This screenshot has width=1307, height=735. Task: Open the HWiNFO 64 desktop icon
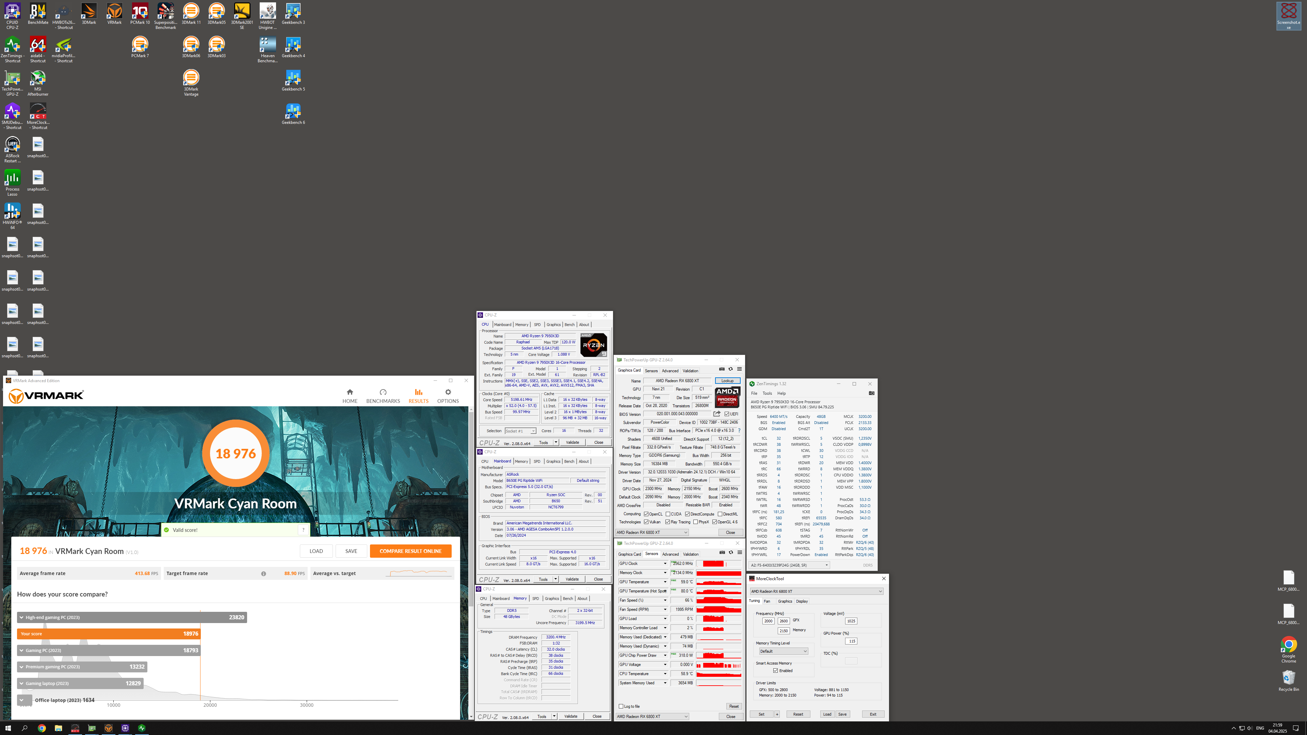tap(12, 217)
